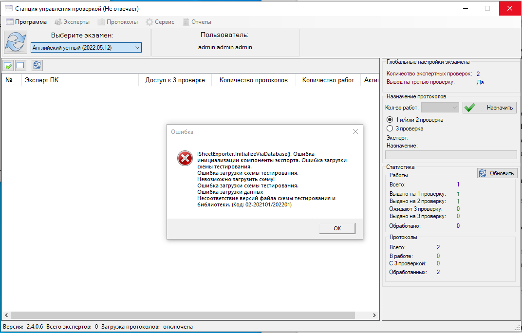Click the resize grip in status bar corner
This screenshot has height=333, width=522.
coord(517,328)
